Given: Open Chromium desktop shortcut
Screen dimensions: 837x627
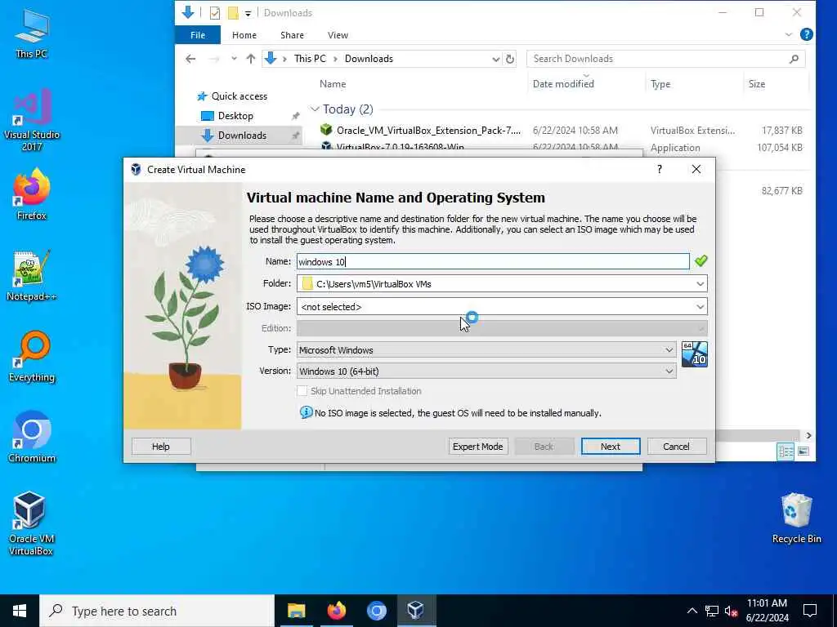Looking at the screenshot, I should (32, 437).
